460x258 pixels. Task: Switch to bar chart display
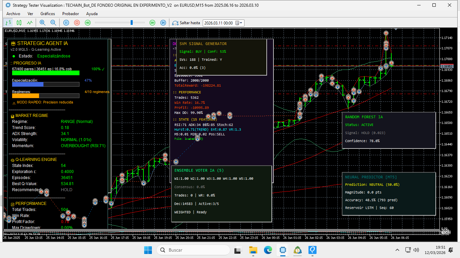[8, 23]
